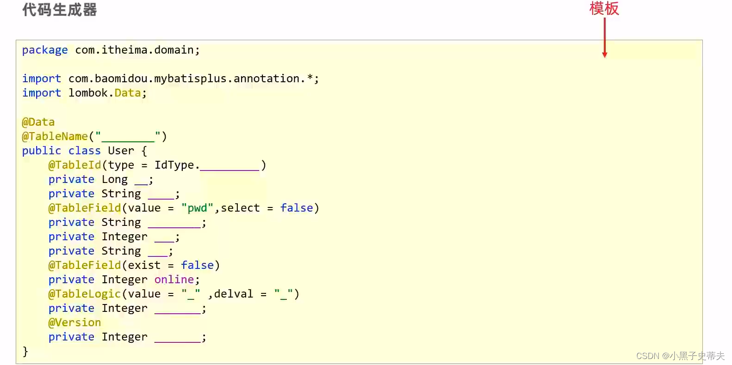Viewport: 732px width, 365px height.
Task: Click the @TableField(exist = false) line
Action: point(134,265)
